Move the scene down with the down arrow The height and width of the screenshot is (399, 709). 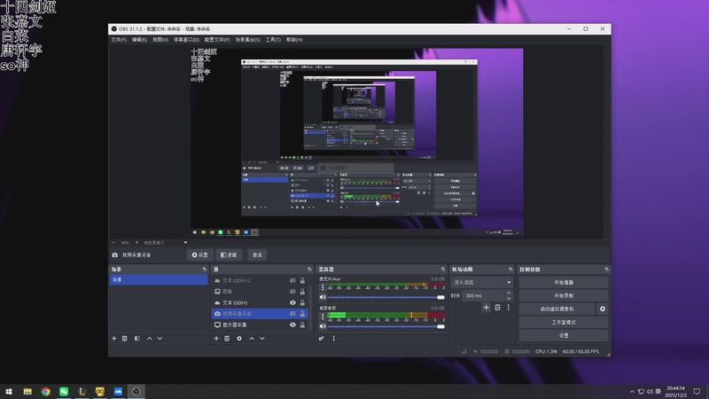[160, 339]
